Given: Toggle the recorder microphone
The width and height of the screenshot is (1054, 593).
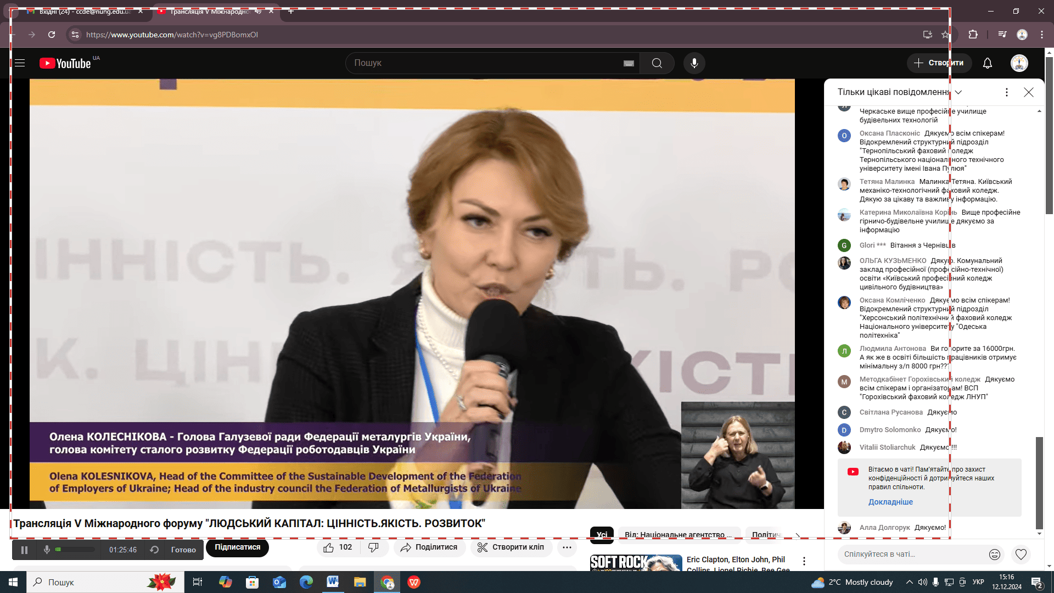Looking at the screenshot, I should pos(47,550).
